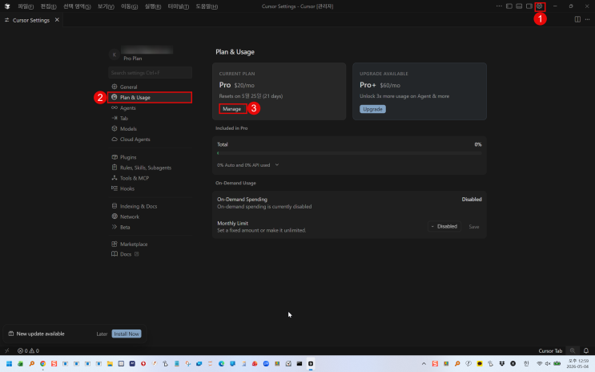The width and height of the screenshot is (595, 372).
Task: Toggle the bottom panel layout icon
Action: tap(519, 6)
